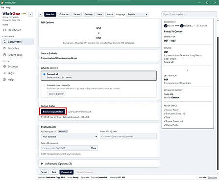Image resolution: width=219 pixels, height=180 pixels.
Task: Select Convert selection only radio option
Action: pos(44,85)
